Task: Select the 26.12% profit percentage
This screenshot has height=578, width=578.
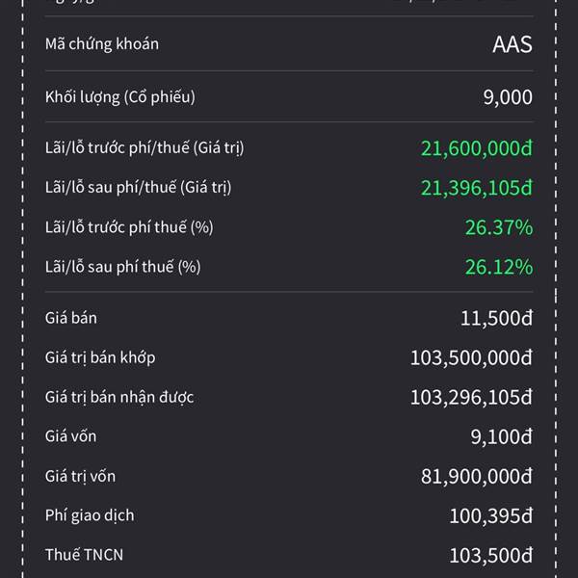Action: click(x=498, y=267)
